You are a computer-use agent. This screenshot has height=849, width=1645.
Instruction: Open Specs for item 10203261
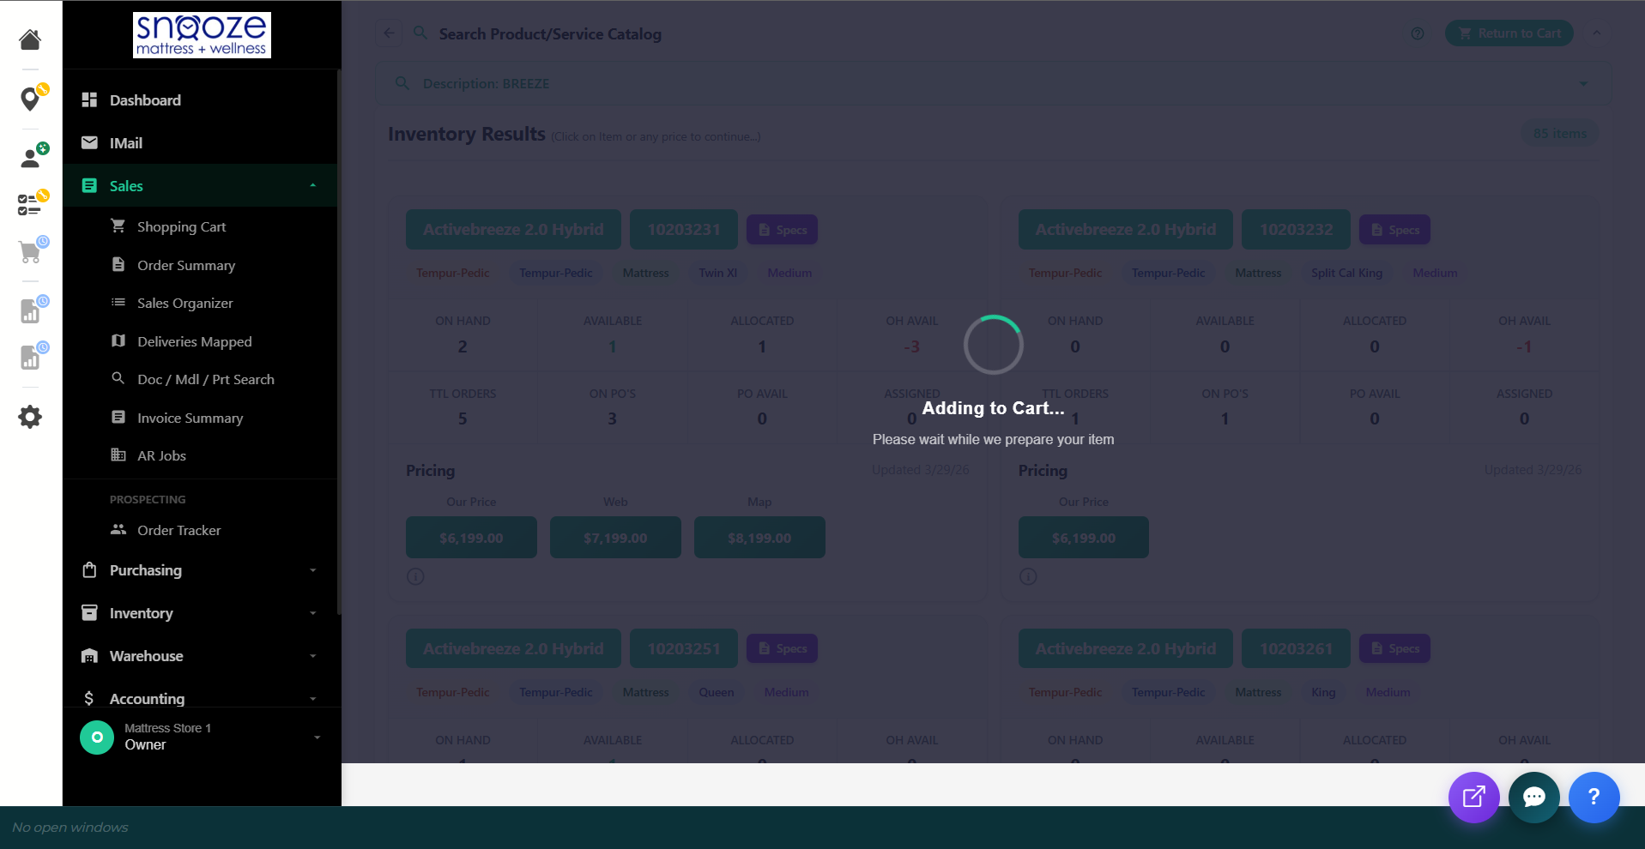pyautogui.click(x=1394, y=648)
